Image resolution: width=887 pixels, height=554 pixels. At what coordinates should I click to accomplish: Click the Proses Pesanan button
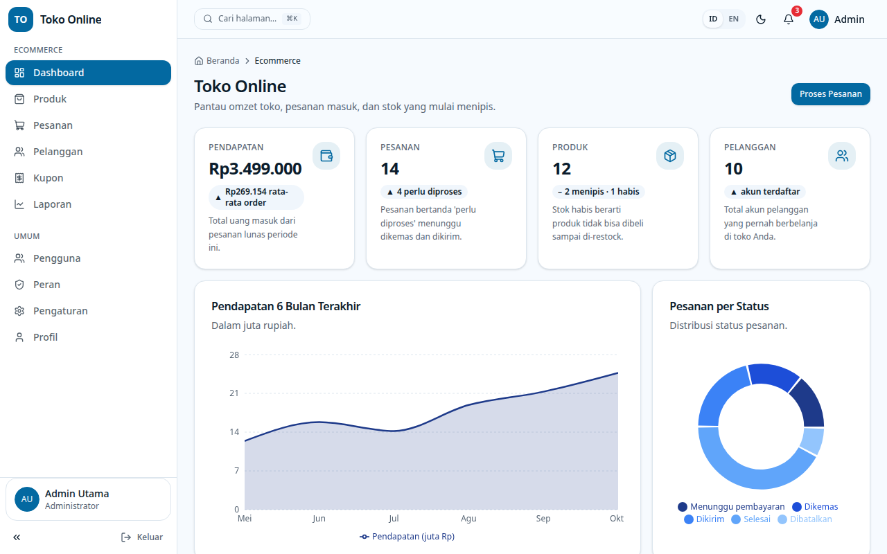831,94
